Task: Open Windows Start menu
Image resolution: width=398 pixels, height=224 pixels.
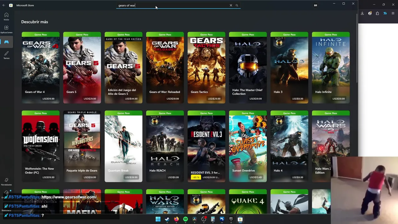Action: tap(158, 219)
